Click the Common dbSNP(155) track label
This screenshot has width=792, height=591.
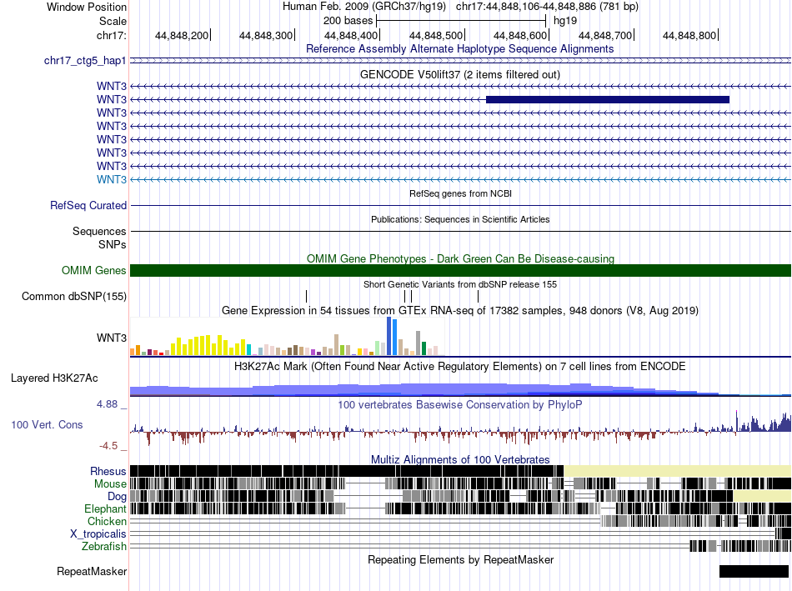73,296
